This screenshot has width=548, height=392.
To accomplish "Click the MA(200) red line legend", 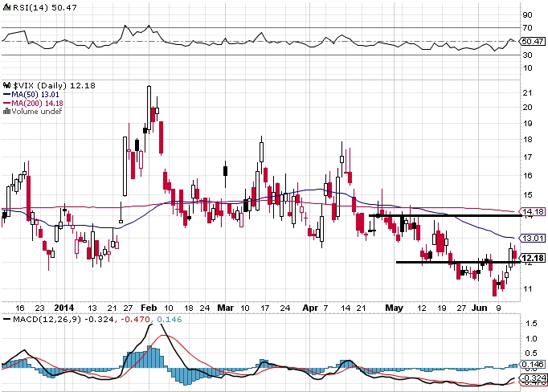I will [x=33, y=104].
